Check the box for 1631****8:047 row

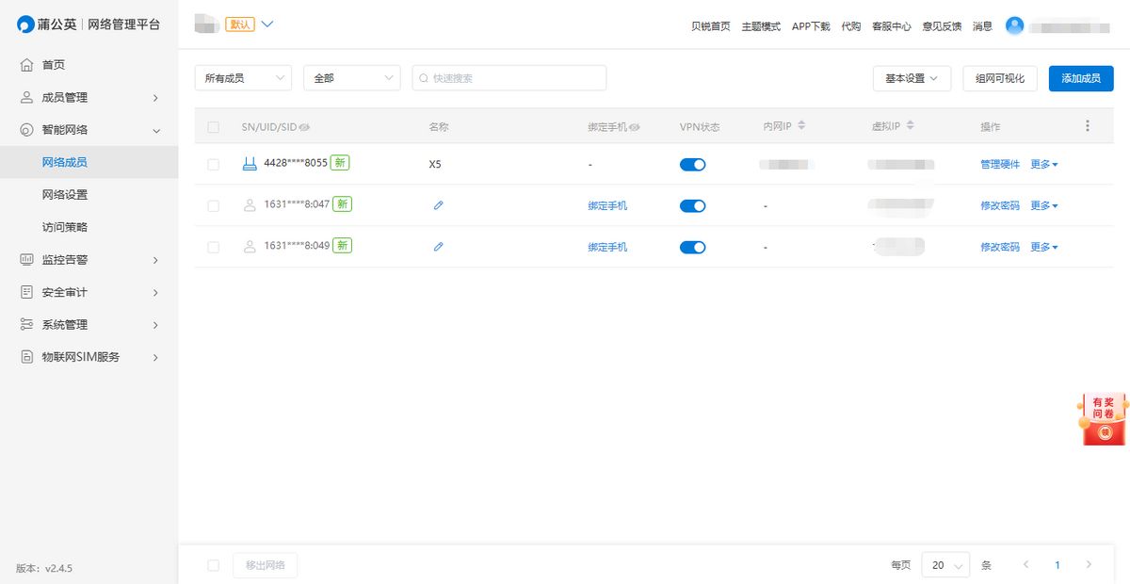click(x=213, y=206)
